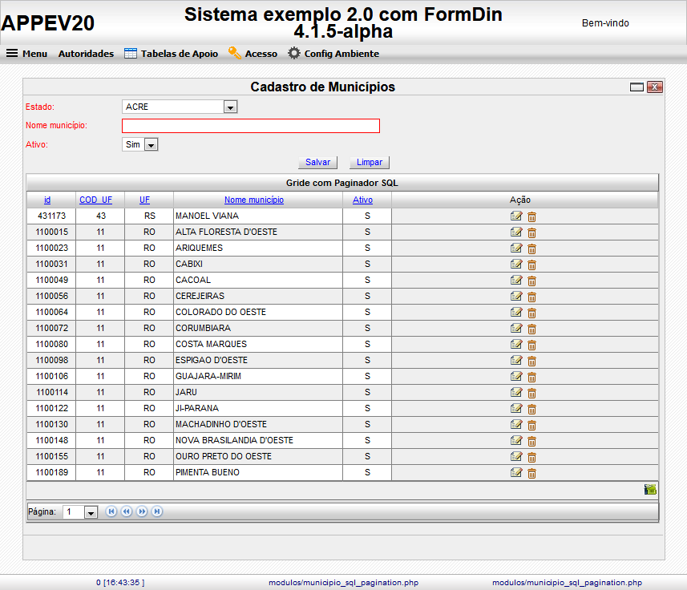The height and width of the screenshot is (590, 687).
Task: Edit JI-PARANA using the pencil icon
Action: pyautogui.click(x=517, y=408)
